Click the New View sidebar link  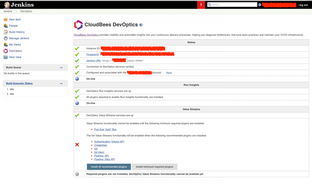tap(15, 57)
